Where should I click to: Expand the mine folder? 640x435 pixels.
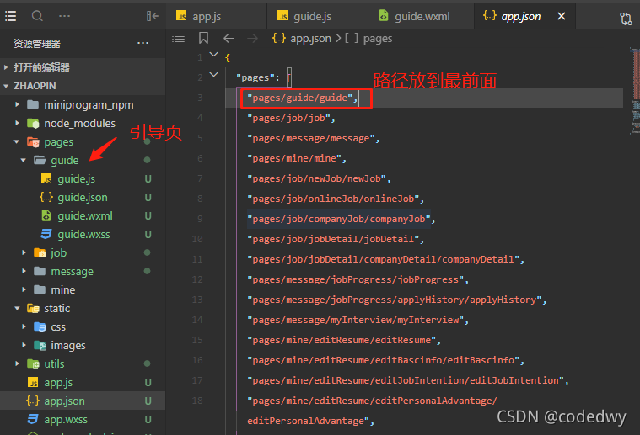pyautogui.click(x=24, y=289)
